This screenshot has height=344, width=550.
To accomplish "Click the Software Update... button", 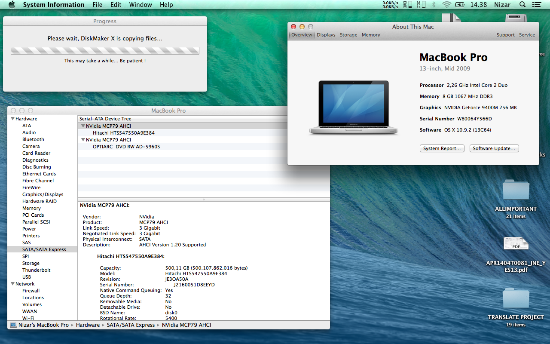I will point(494,148).
